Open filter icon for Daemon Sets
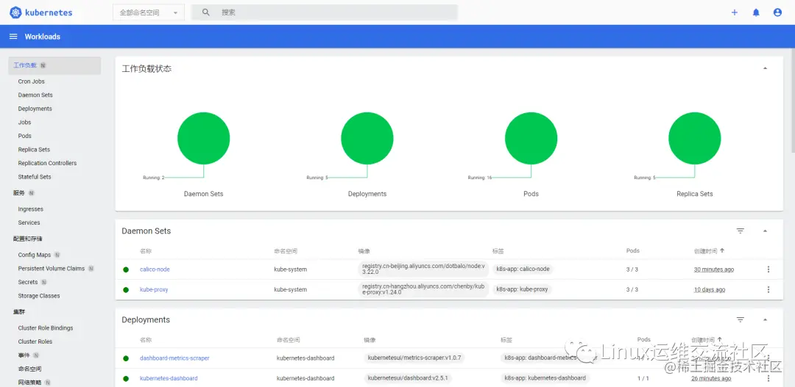This screenshot has width=795, height=387. (741, 231)
